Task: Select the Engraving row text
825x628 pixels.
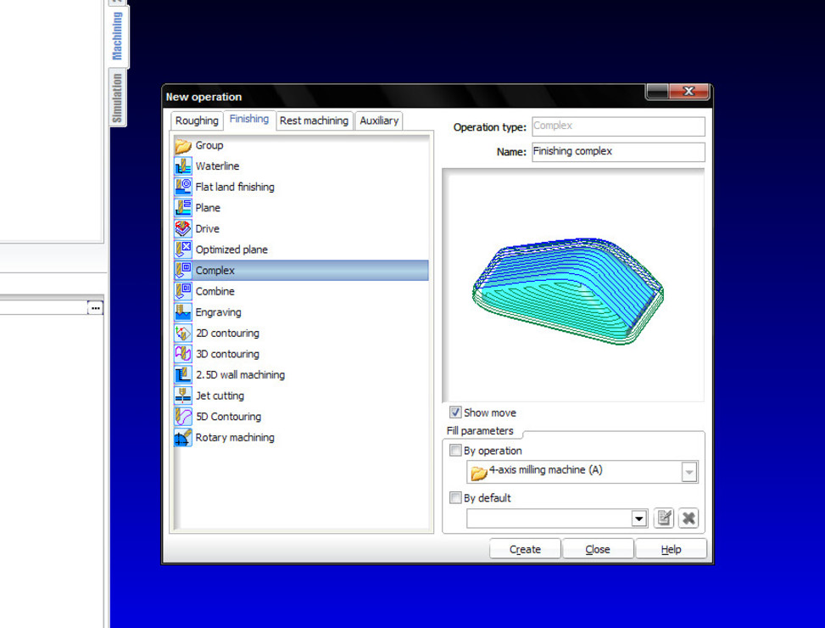Action: [219, 312]
